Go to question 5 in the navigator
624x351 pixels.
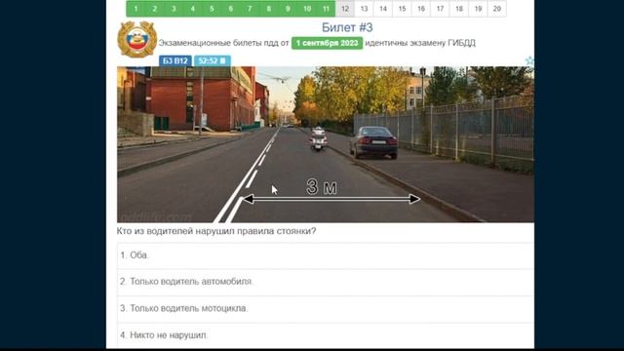coord(212,9)
